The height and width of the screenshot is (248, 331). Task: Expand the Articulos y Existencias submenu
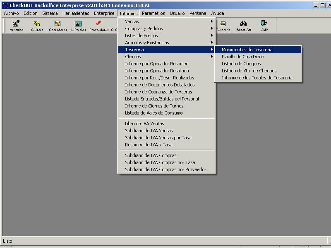(167, 43)
